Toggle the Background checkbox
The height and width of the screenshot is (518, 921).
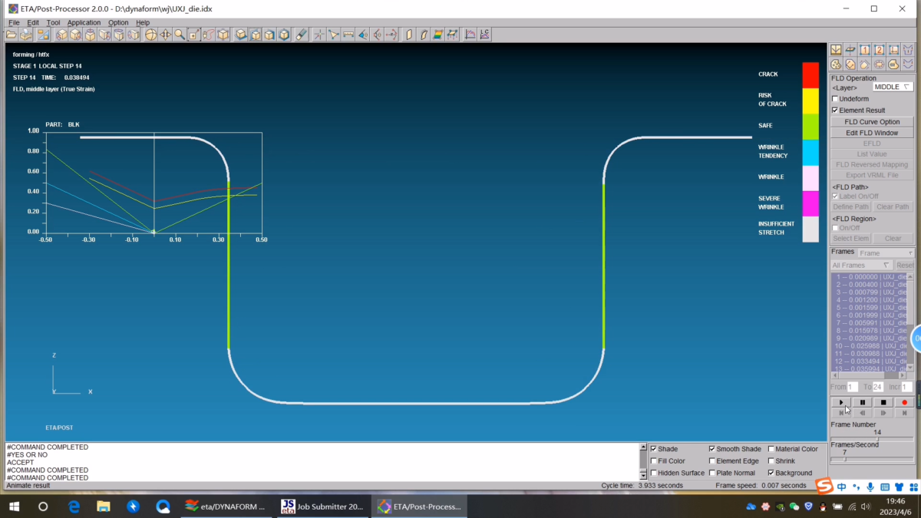[771, 473]
